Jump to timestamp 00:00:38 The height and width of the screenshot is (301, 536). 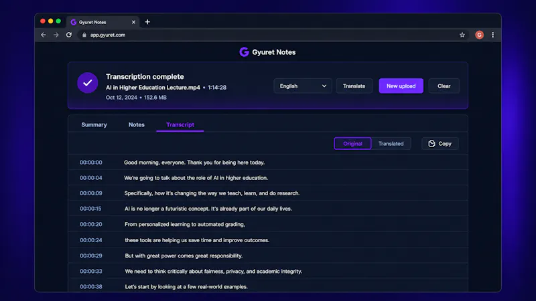[91, 287]
